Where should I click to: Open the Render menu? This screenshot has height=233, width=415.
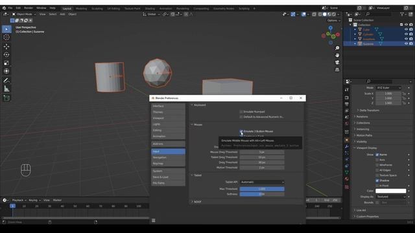tap(29, 8)
